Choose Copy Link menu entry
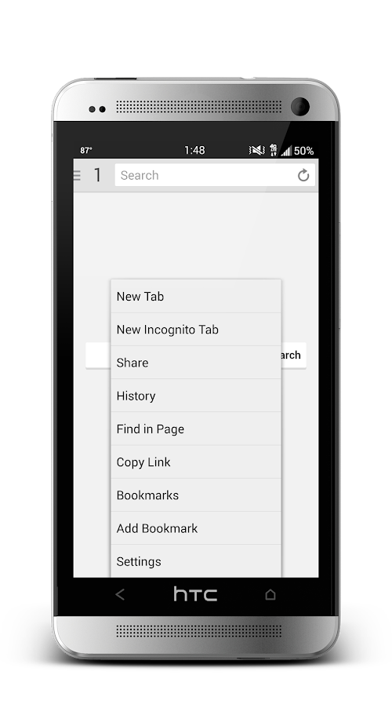This screenshot has width=392, height=719. 196,462
